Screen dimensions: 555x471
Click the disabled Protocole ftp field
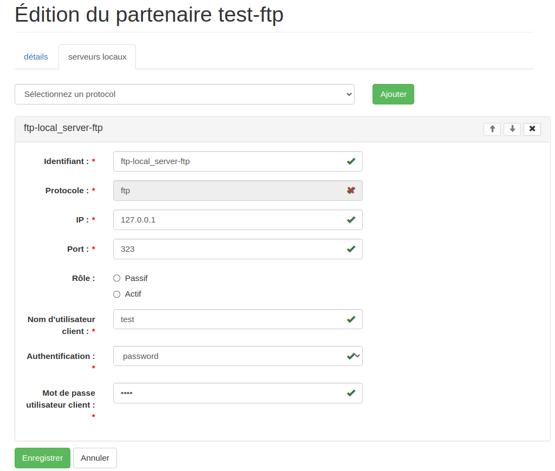238,191
